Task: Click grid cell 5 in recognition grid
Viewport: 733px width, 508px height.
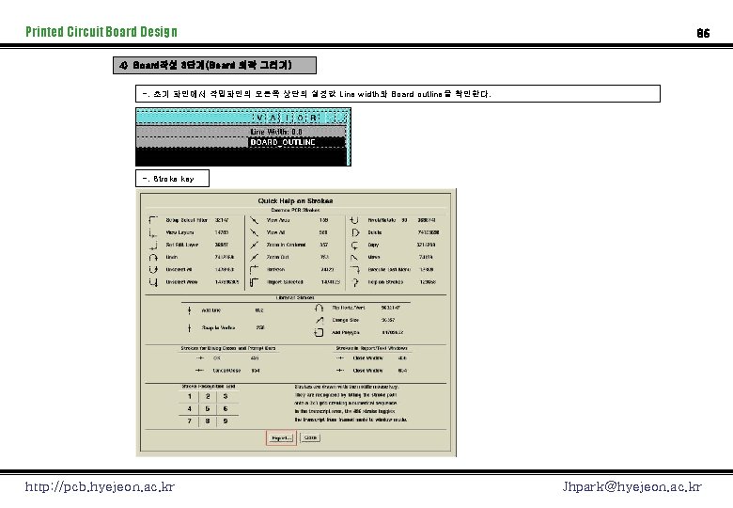Action: pos(208,409)
